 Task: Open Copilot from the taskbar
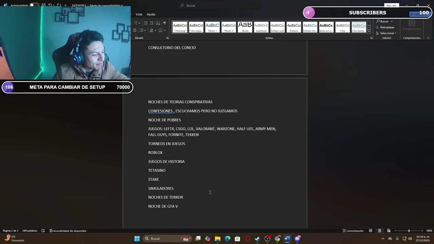(x=208, y=239)
